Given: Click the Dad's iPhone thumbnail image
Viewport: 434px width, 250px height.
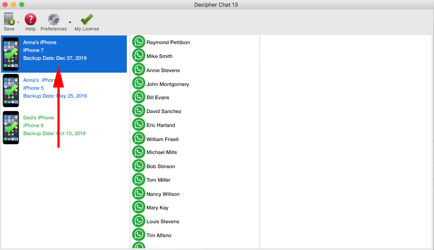Looking at the screenshot, I should pyautogui.click(x=11, y=128).
